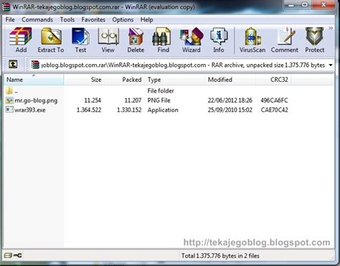The width and height of the screenshot is (340, 266).
Task: Click the up one level arrow icon
Action: tap(13, 64)
